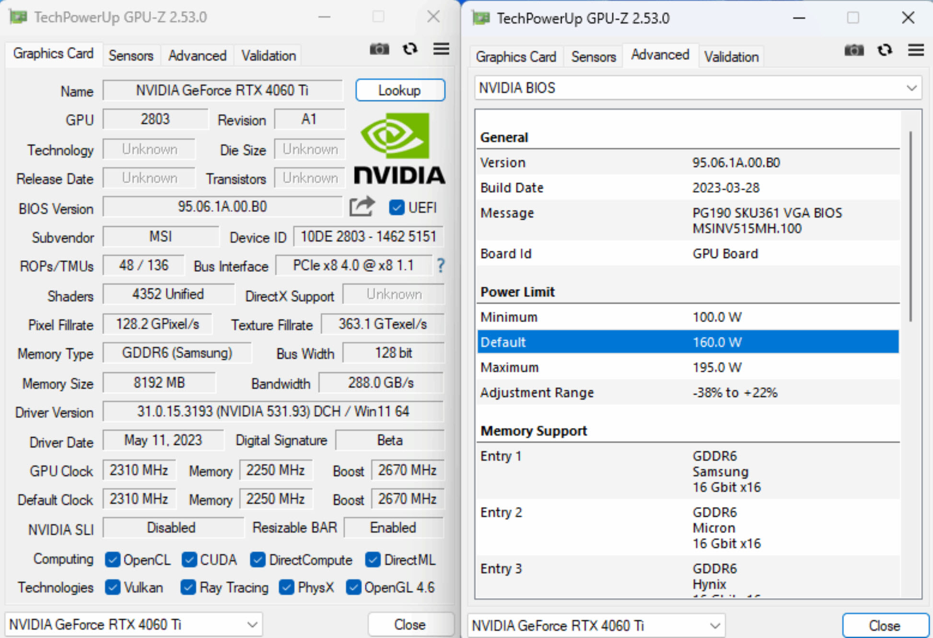The width and height of the screenshot is (933, 638).
Task: Select the Message row PG190 SKU361
Action: [688, 220]
